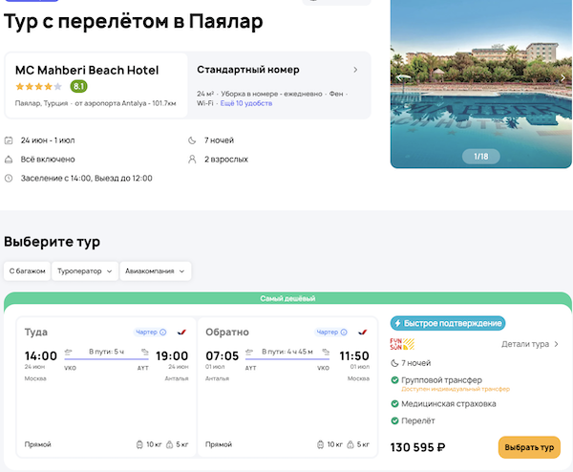Image resolution: width=573 pixels, height=472 pixels.
Task: Toggle the С багажом filter
Action: [x=27, y=271]
